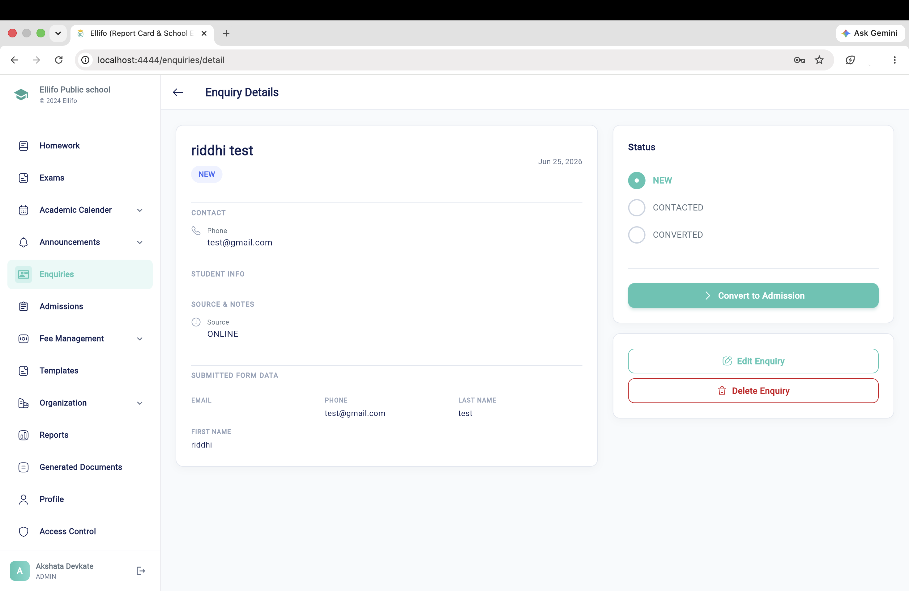909x591 pixels.
Task: Click the Ellifo graduation cap logo
Action: [x=21, y=94]
